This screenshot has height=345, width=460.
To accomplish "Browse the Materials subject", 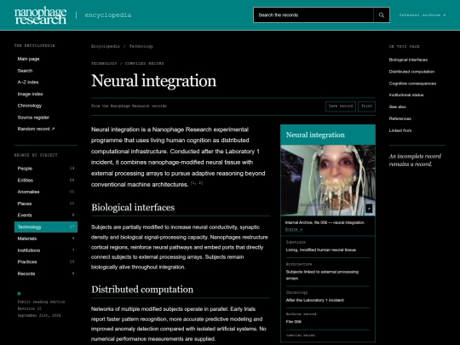I will (46, 239).
